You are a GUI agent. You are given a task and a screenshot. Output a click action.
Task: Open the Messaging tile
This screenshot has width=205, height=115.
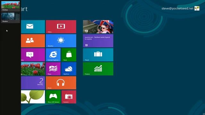click(33, 55)
